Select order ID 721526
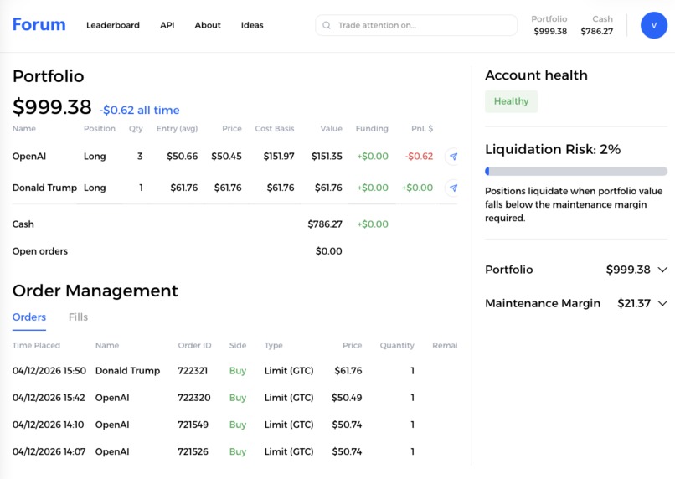 point(193,452)
